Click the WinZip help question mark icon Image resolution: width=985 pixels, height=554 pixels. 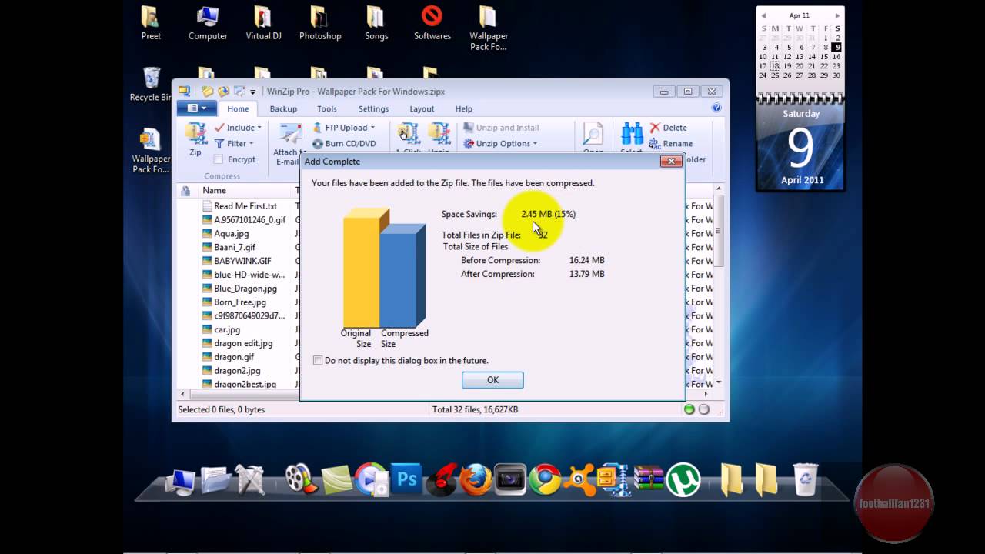click(x=716, y=108)
